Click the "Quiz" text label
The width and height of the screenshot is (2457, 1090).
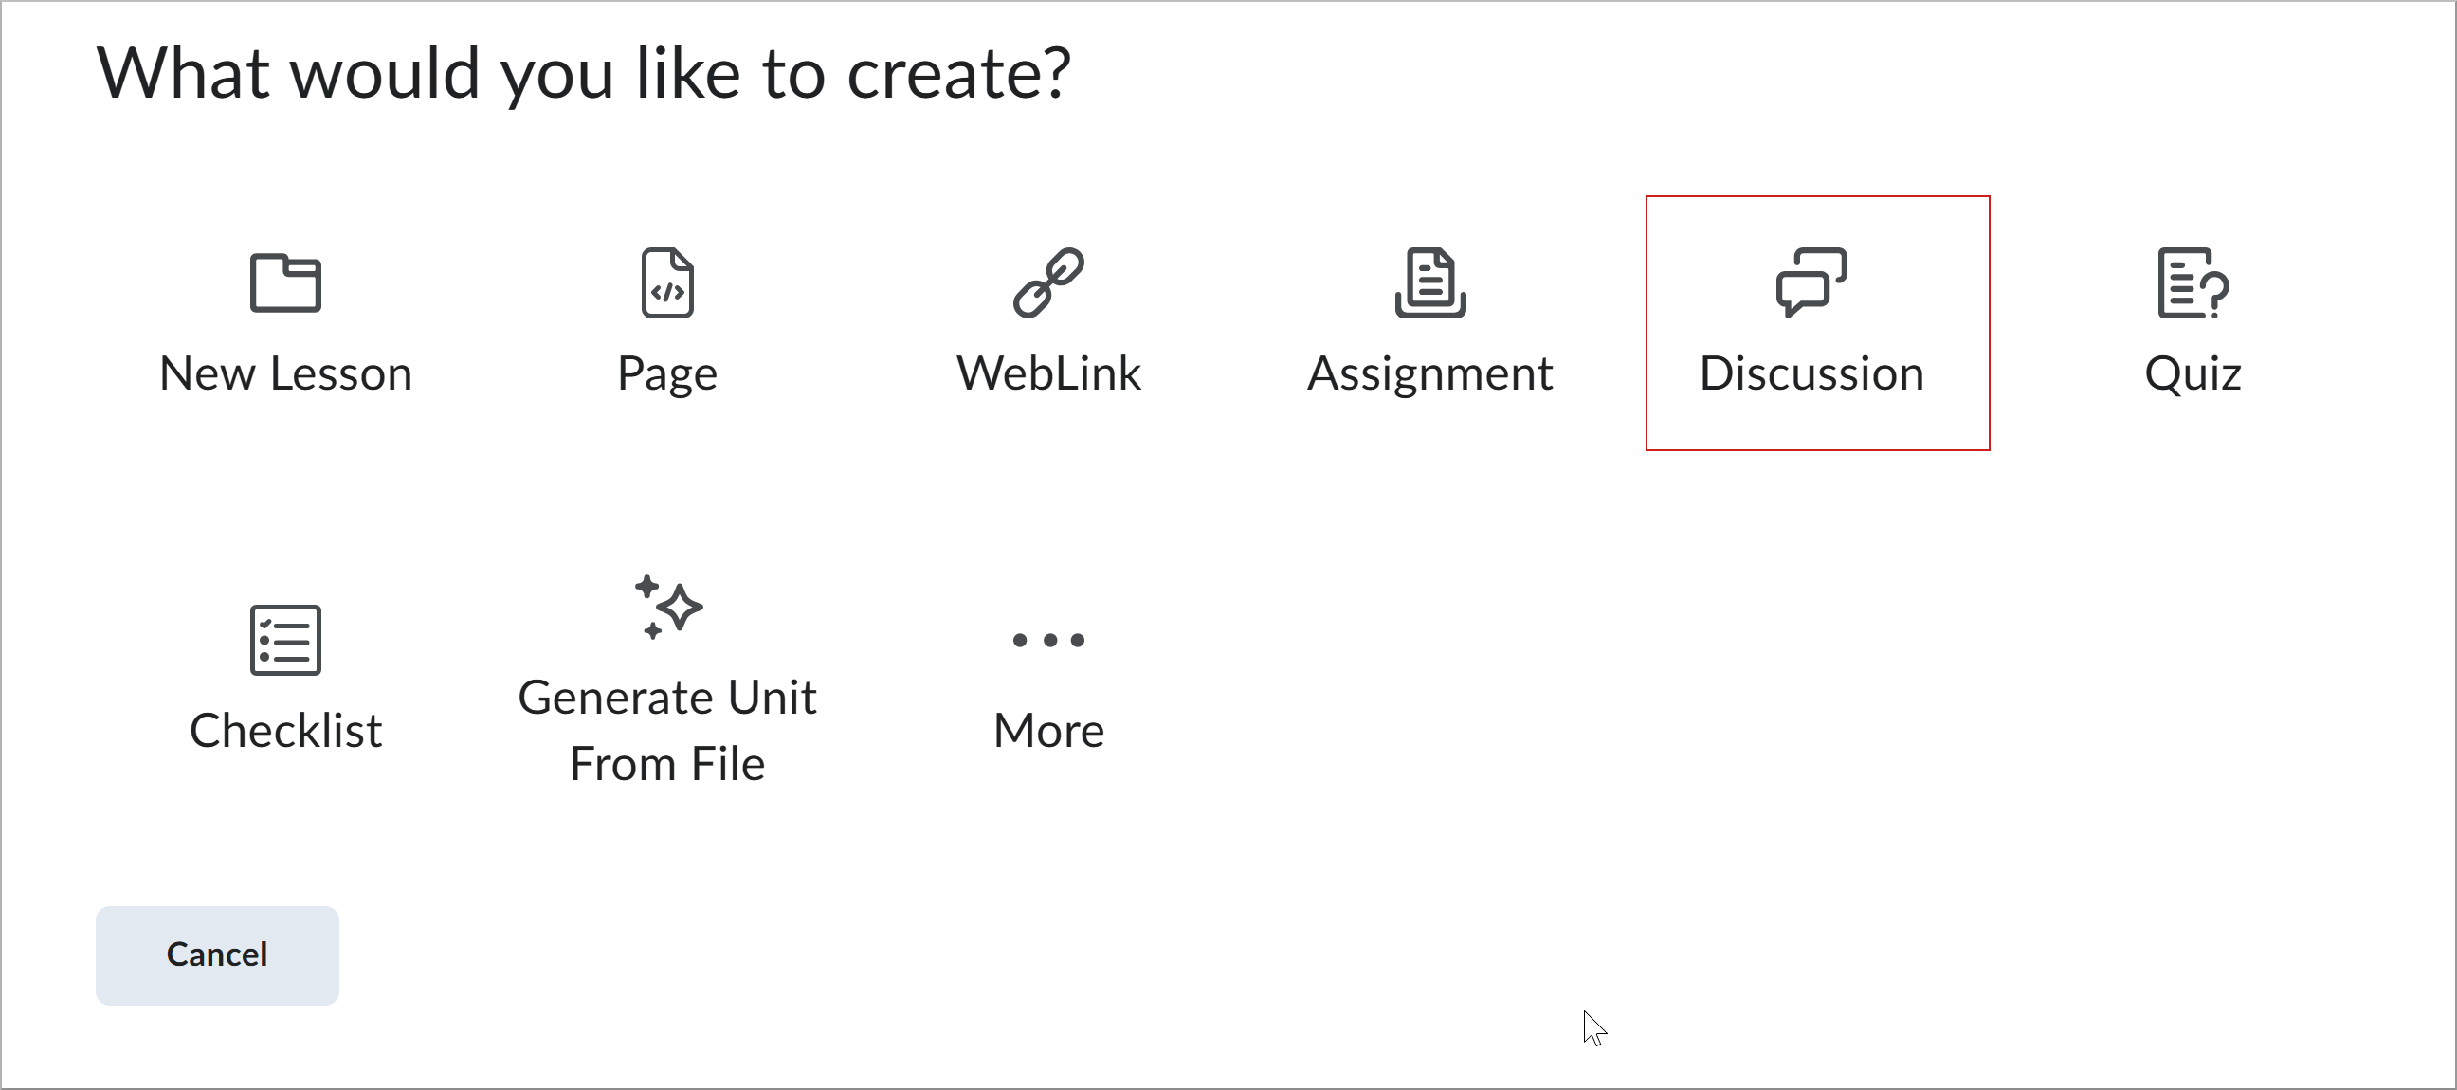click(2193, 372)
